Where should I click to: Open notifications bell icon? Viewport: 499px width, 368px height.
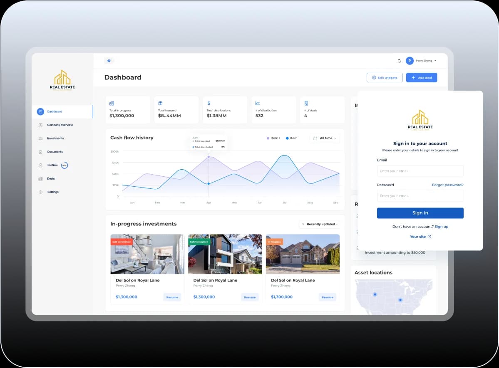(399, 61)
